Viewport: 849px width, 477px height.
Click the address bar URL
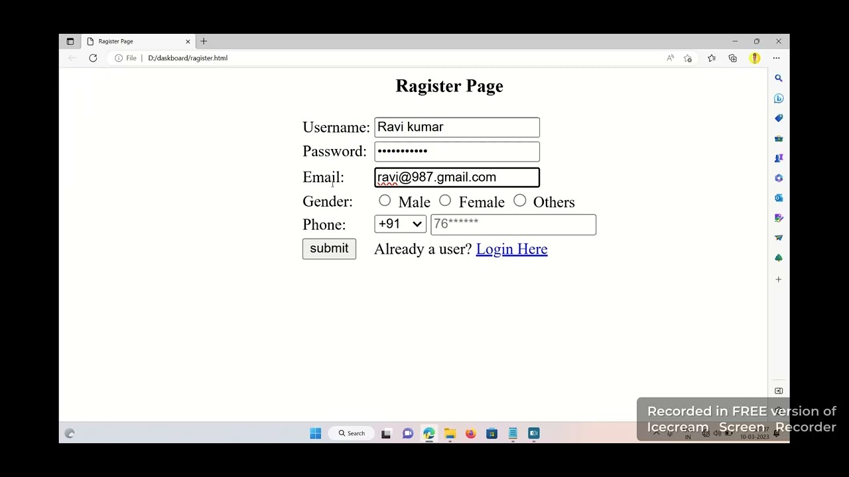point(188,58)
